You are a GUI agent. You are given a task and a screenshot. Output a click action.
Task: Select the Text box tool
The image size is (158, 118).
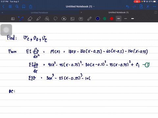[x=81, y=19]
